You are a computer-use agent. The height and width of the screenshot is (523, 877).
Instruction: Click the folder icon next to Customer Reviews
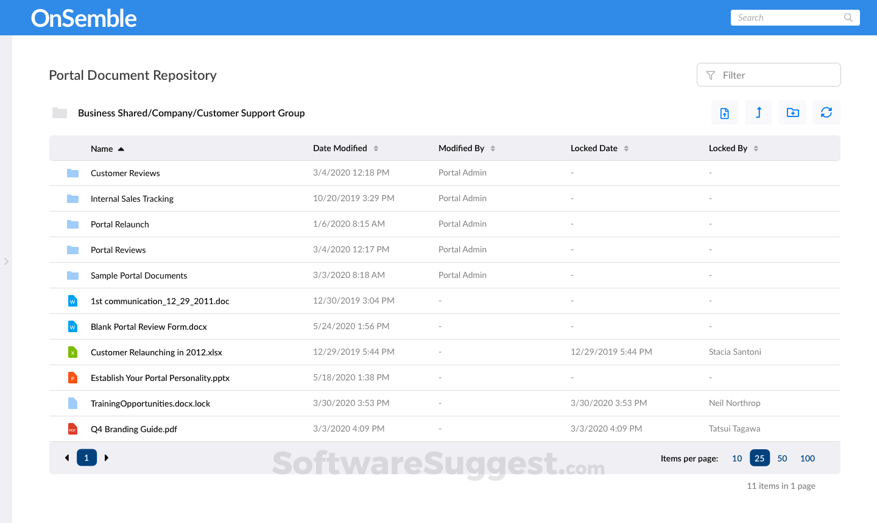pyautogui.click(x=72, y=173)
